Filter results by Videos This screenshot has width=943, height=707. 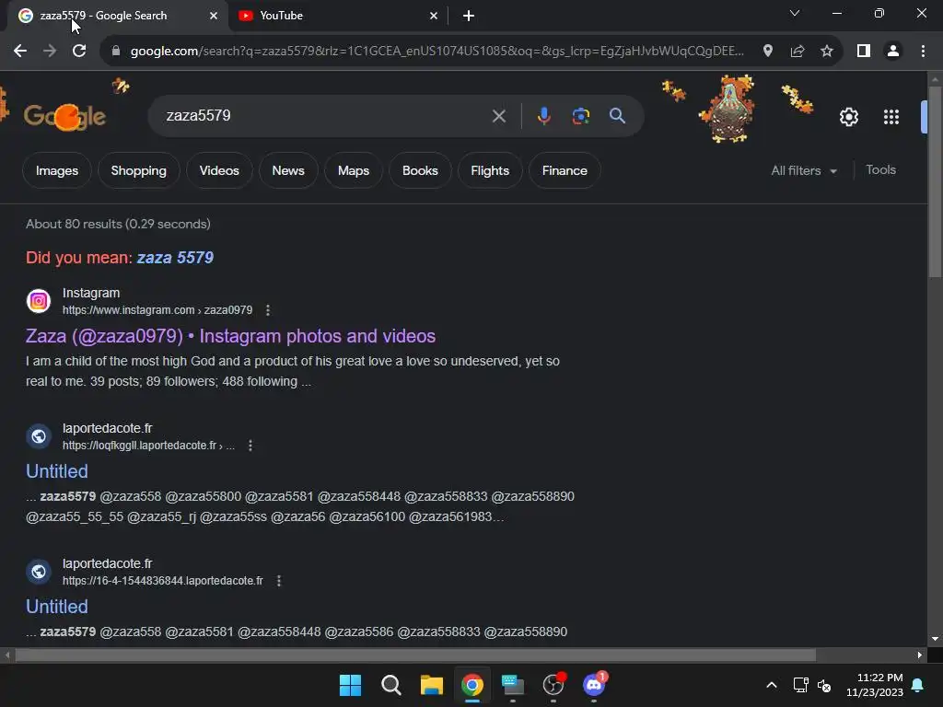tap(219, 170)
